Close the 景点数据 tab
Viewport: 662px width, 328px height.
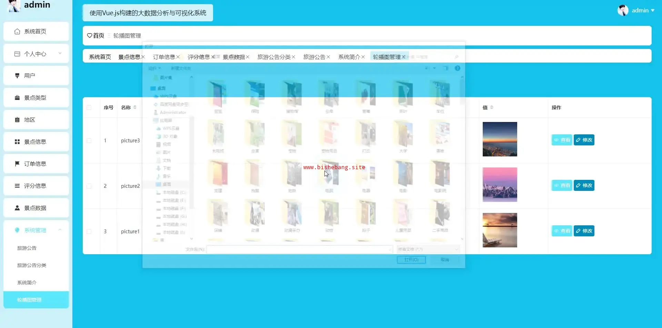247,57
